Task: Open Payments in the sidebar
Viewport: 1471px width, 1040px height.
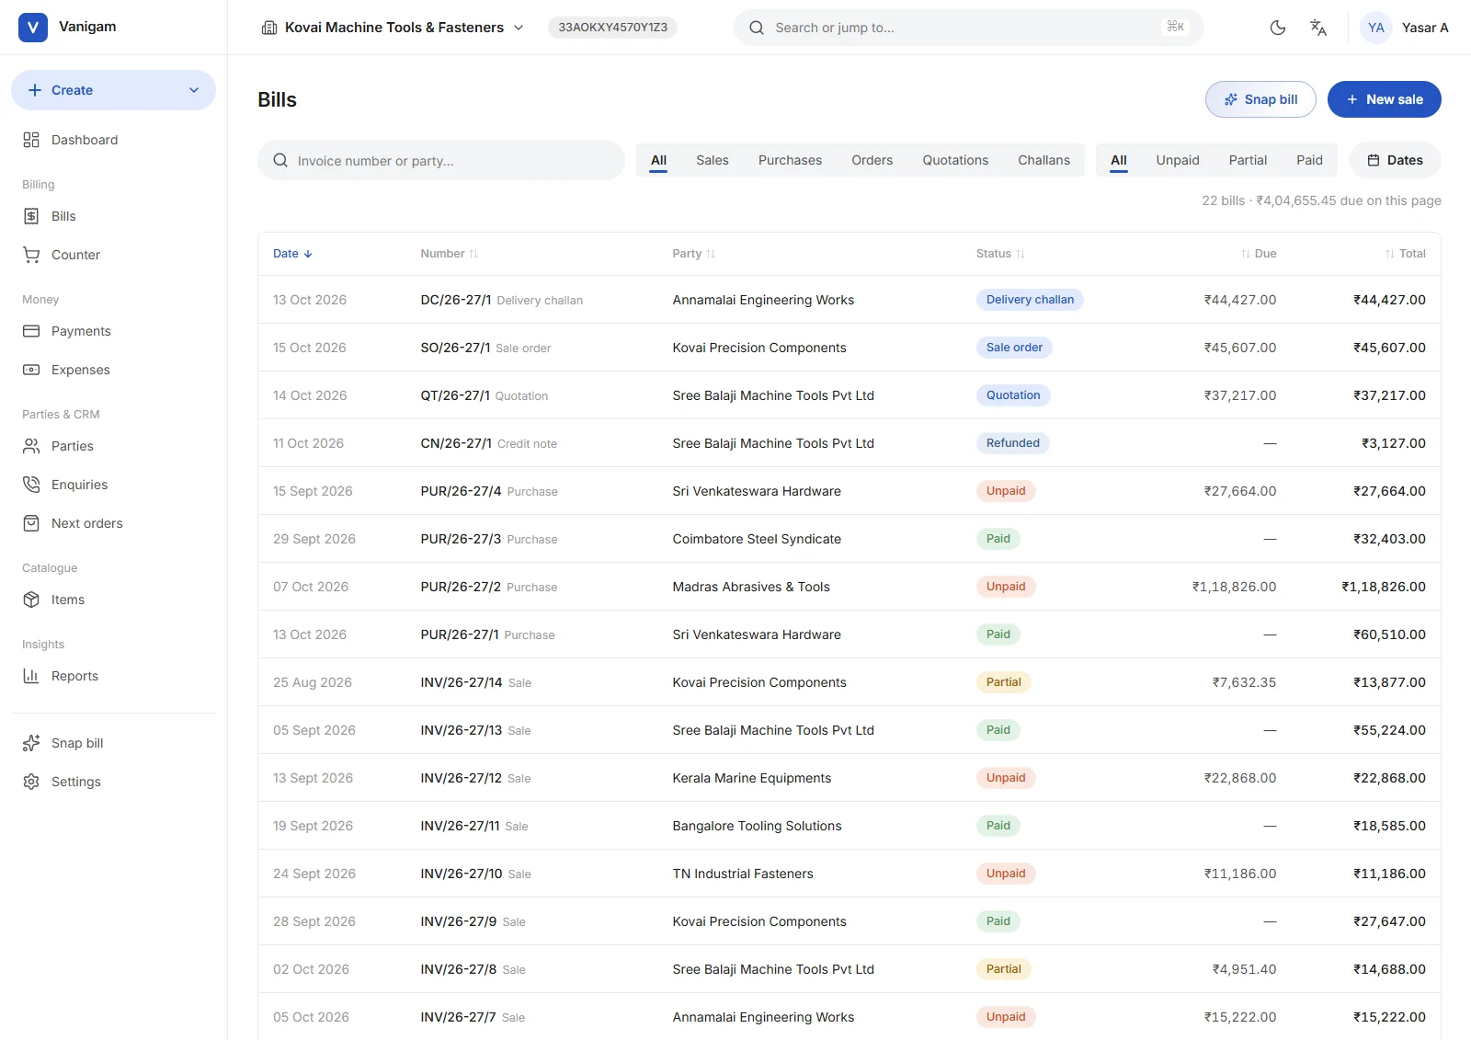Action: (113, 331)
